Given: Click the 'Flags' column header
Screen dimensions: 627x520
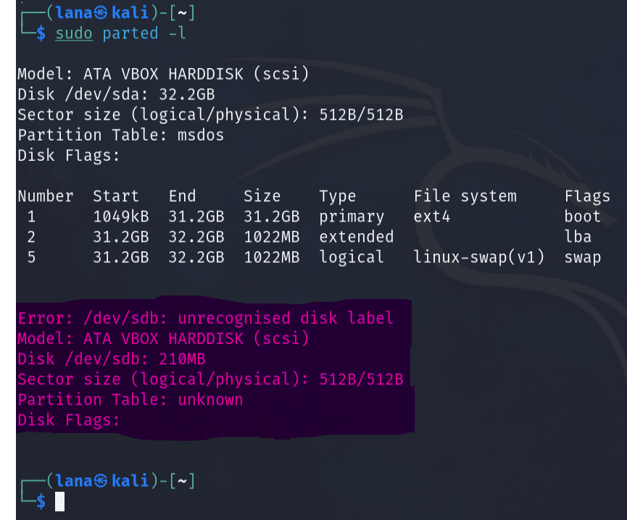Looking at the screenshot, I should point(587,196).
